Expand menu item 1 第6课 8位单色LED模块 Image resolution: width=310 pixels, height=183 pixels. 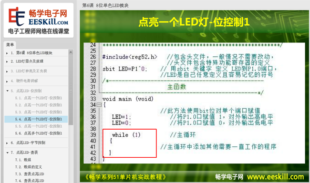tap(7, 53)
